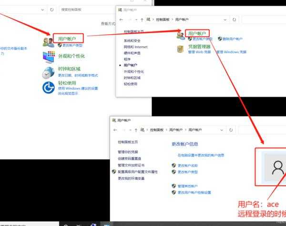This screenshot has height=226, width=286.
Task: Click 更改用户帐户控制设置 link
Action: (x=194, y=192)
